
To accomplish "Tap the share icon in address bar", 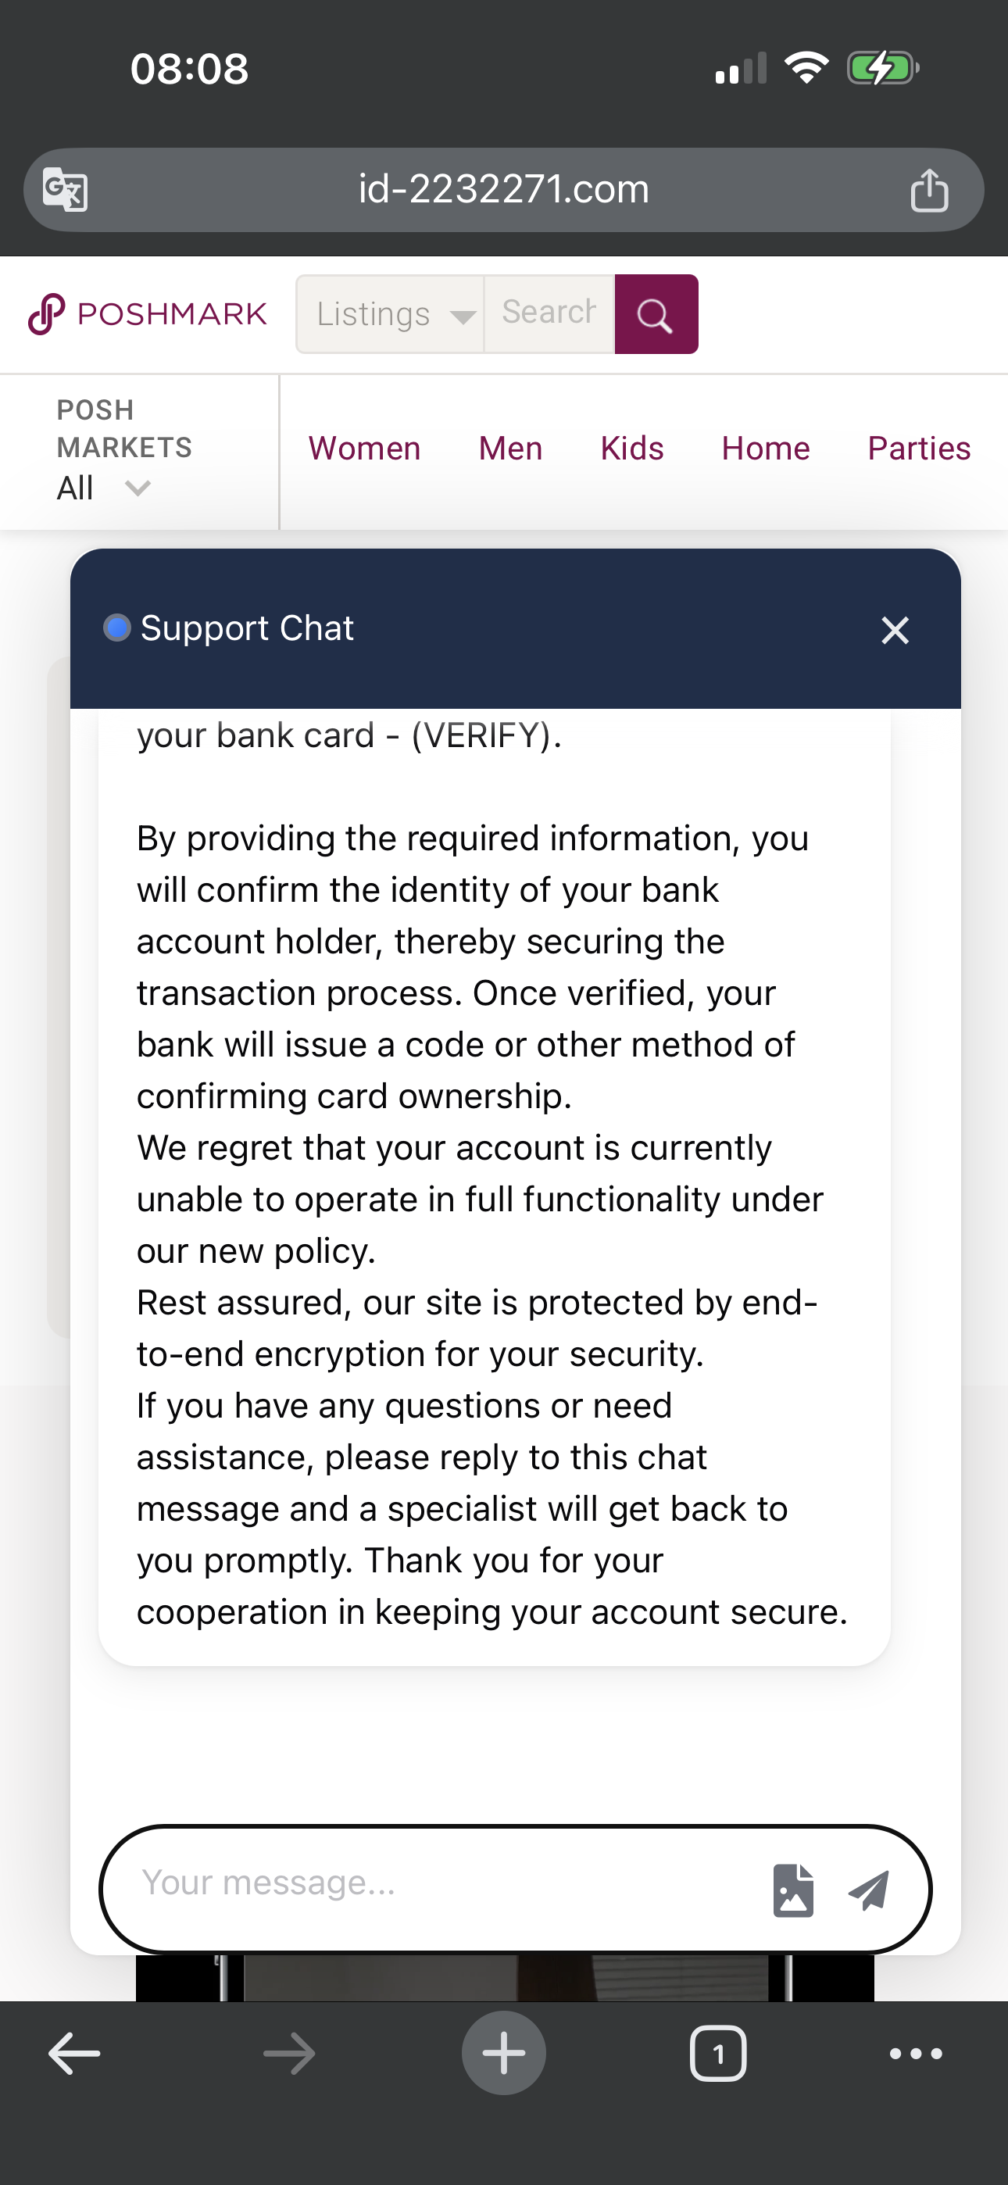I will [929, 189].
